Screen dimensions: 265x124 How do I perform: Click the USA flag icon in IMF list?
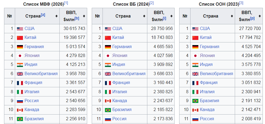point(20,29)
